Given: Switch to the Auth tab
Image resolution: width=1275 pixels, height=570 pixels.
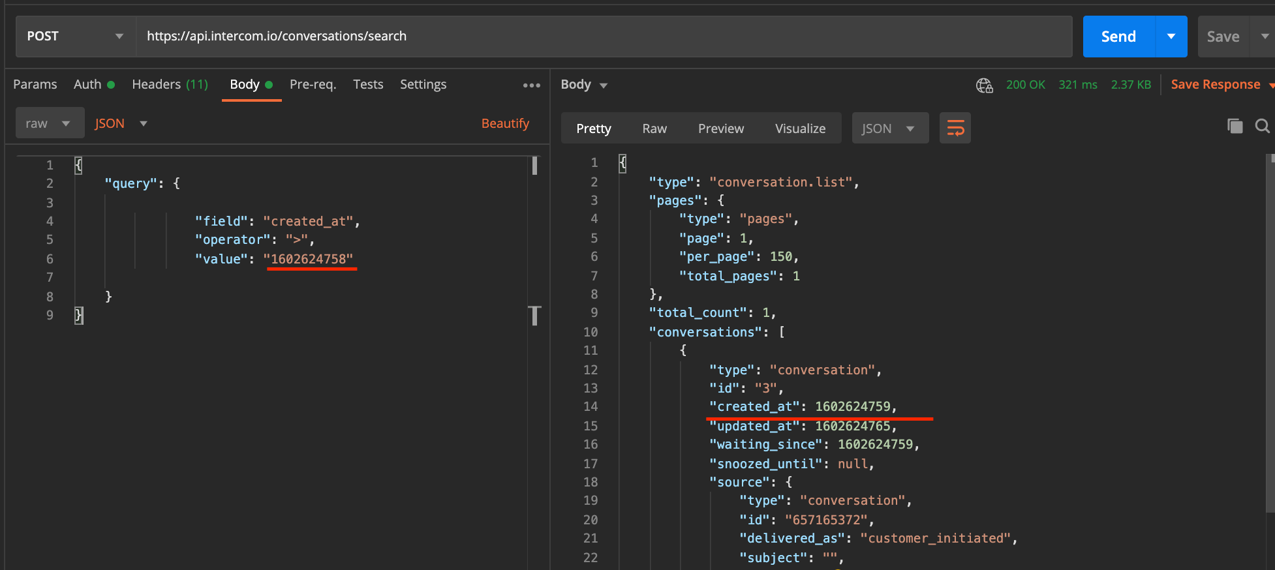Looking at the screenshot, I should point(94,84).
